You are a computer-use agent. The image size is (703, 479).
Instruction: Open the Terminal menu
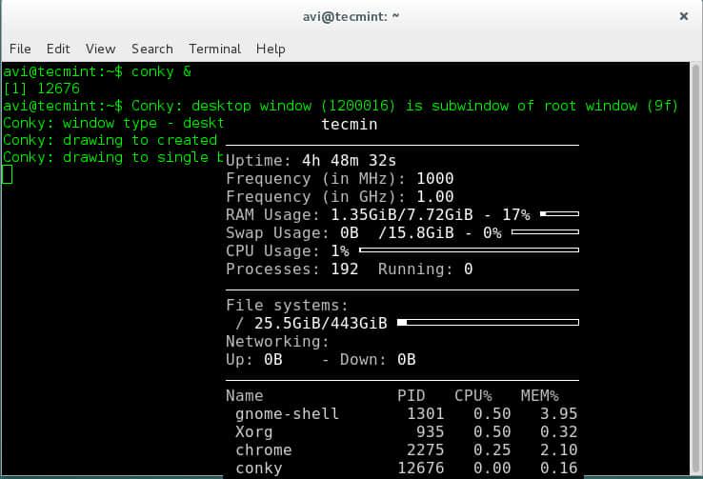(x=214, y=49)
